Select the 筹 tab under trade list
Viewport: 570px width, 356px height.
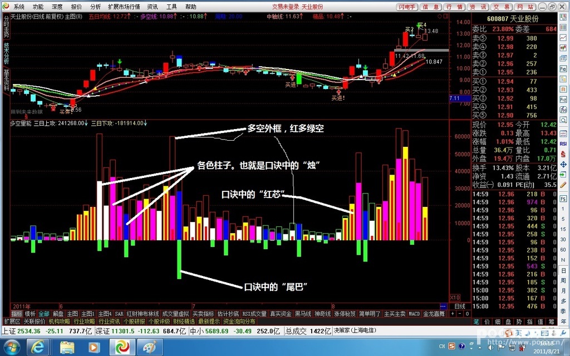[x=552, y=322]
